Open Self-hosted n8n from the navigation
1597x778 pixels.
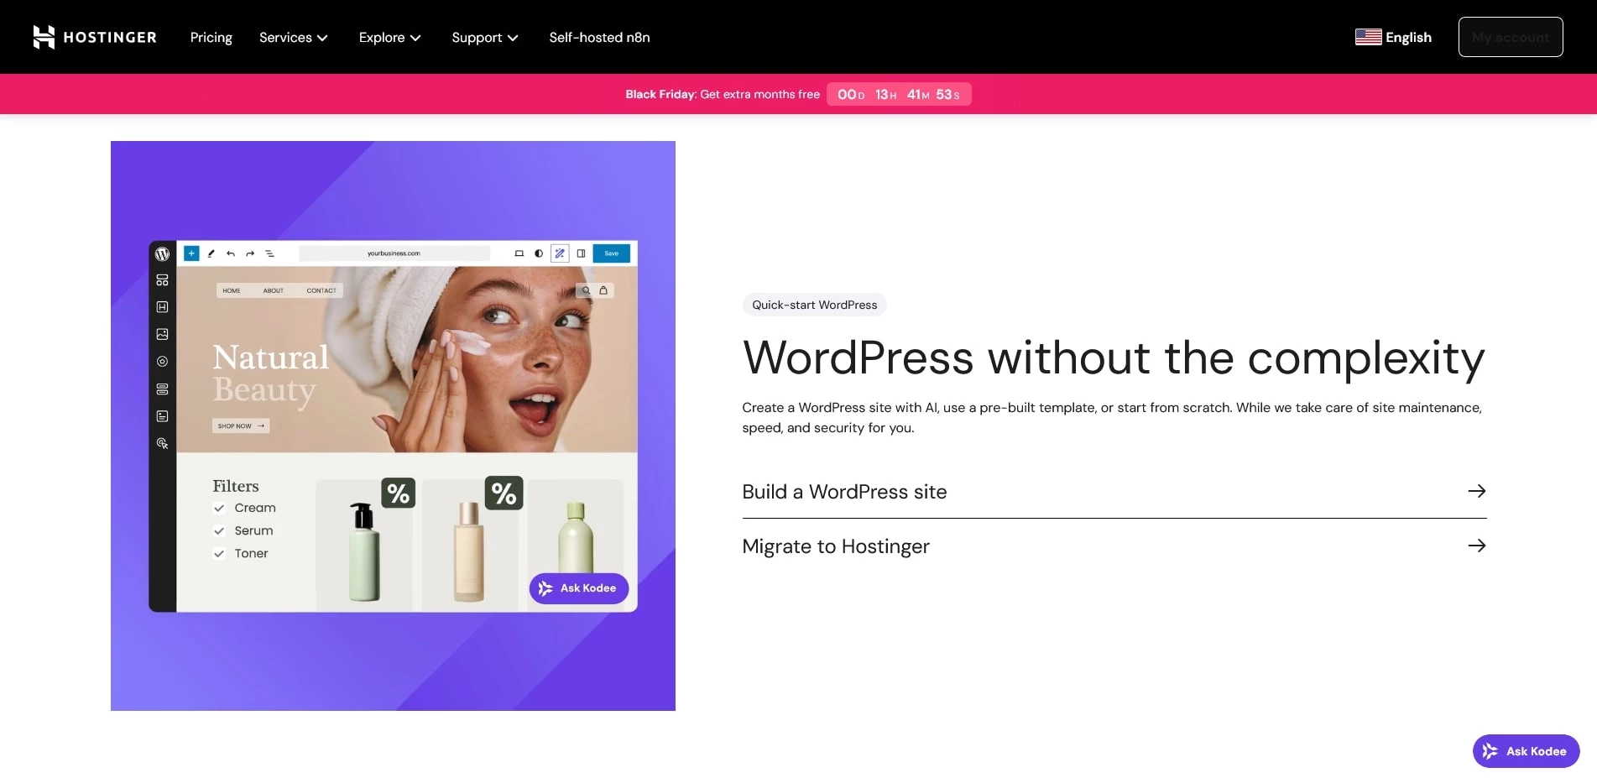coord(599,37)
